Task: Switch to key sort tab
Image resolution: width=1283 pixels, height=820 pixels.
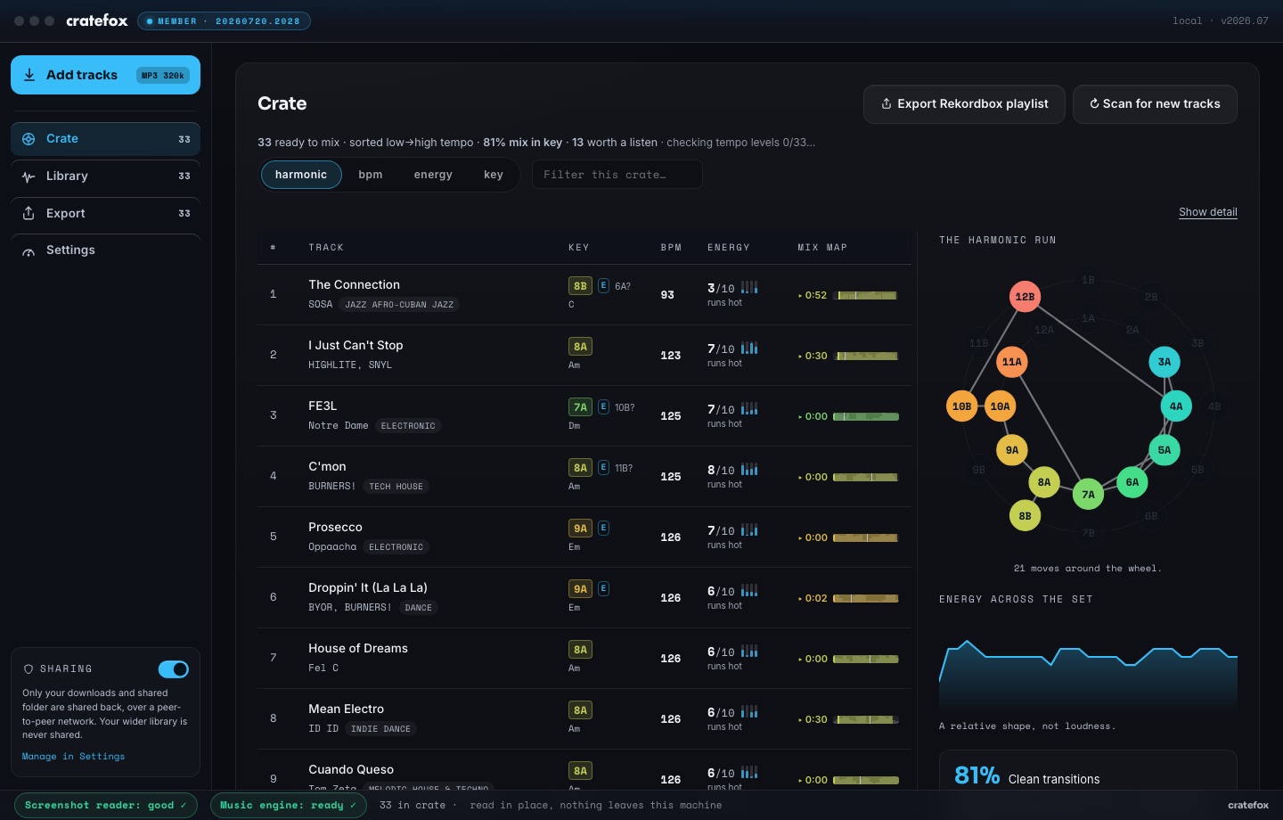Action: tap(494, 175)
